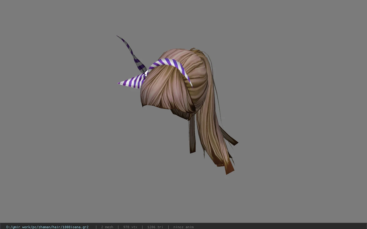The width and height of the screenshot is (367, 229).
Task: Click the 'nincs anim' status entry
Action: pyautogui.click(x=183, y=227)
